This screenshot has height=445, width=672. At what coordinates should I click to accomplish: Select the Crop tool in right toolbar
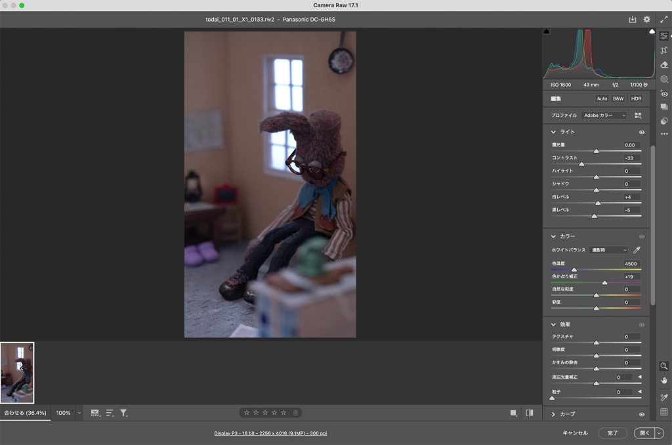(x=664, y=51)
